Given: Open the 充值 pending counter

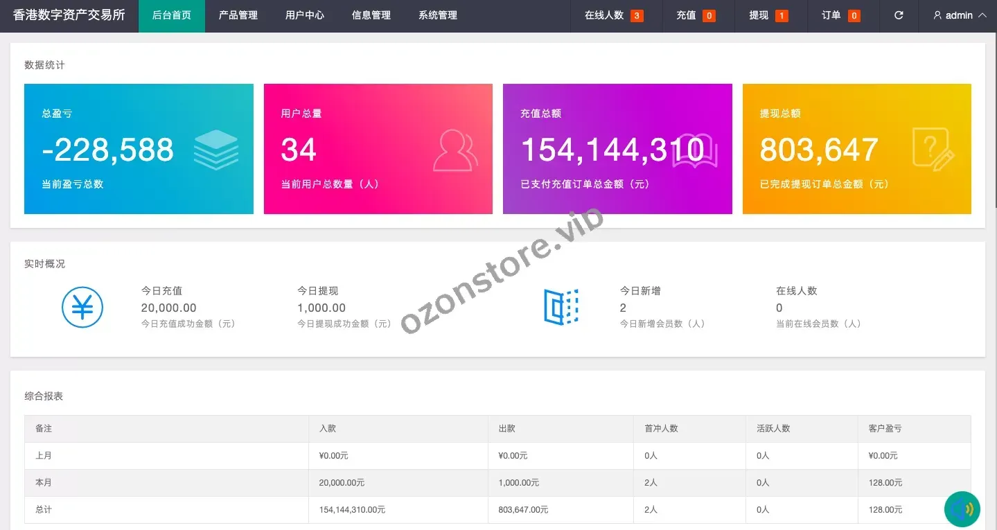Looking at the screenshot, I should click(696, 15).
